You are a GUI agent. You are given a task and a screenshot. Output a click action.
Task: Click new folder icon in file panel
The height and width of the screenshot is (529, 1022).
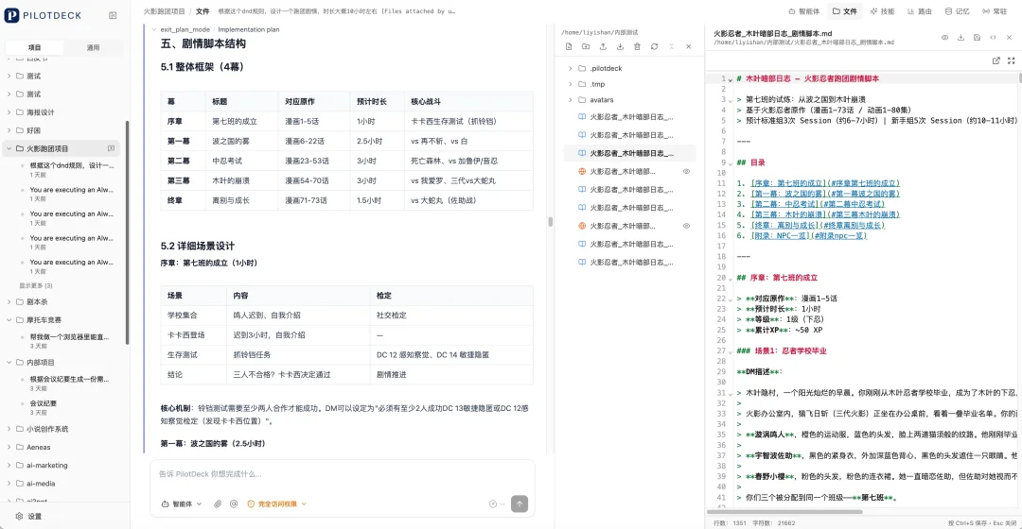[586, 47]
